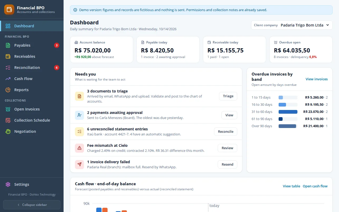Image resolution: width=339 pixels, height=212 pixels.
Task: Click the Reports pie chart icon
Action: [8, 90]
